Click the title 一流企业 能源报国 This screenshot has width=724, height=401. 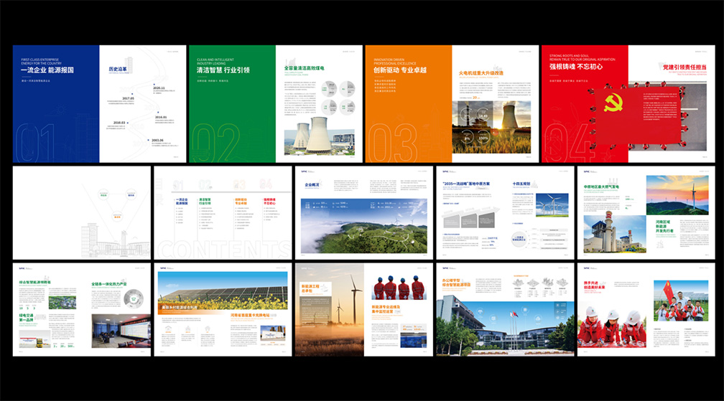47,70
